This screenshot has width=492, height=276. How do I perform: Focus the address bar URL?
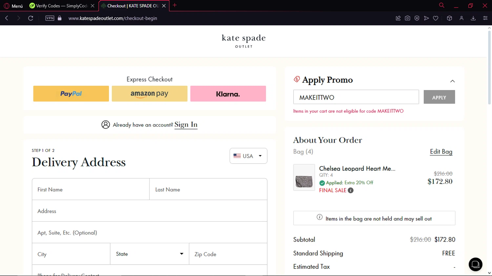click(113, 18)
